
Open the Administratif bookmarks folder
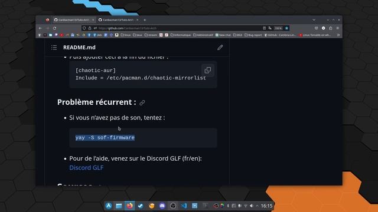tap(203, 35)
